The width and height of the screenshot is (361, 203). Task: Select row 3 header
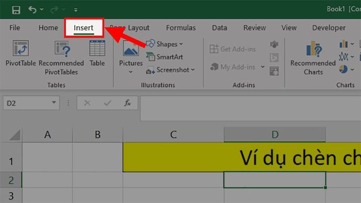(x=11, y=196)
